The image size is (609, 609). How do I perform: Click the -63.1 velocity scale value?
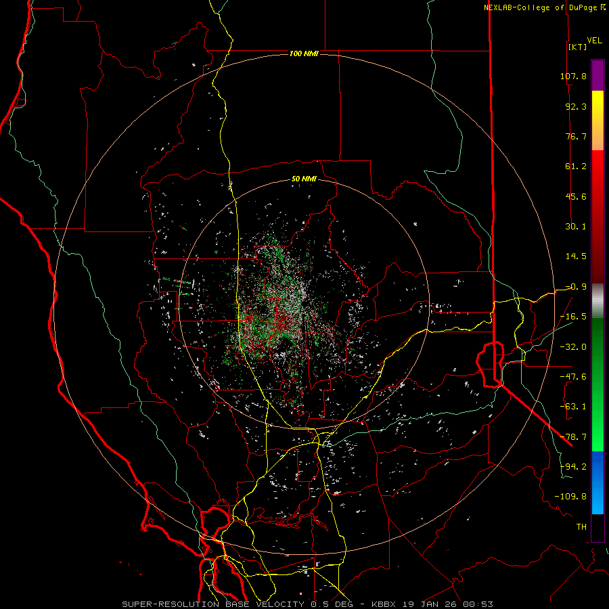573,407
